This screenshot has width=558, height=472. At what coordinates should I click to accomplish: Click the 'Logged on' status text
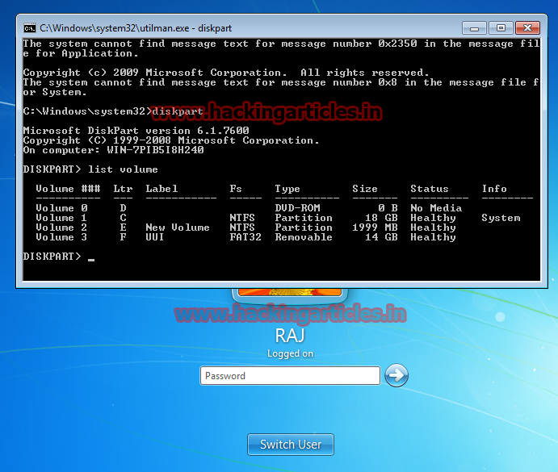[x=290, y=353]
